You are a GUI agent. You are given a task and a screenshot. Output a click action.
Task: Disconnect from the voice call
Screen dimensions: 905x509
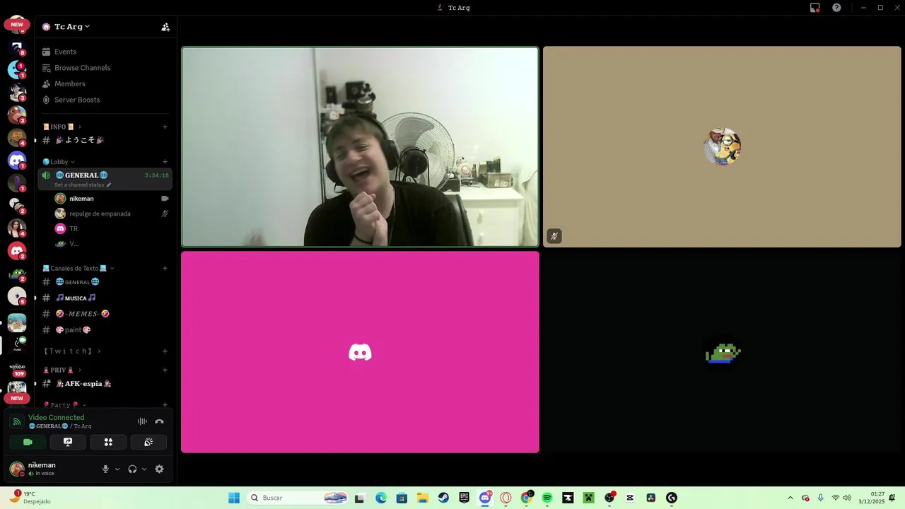coord(159,421)
